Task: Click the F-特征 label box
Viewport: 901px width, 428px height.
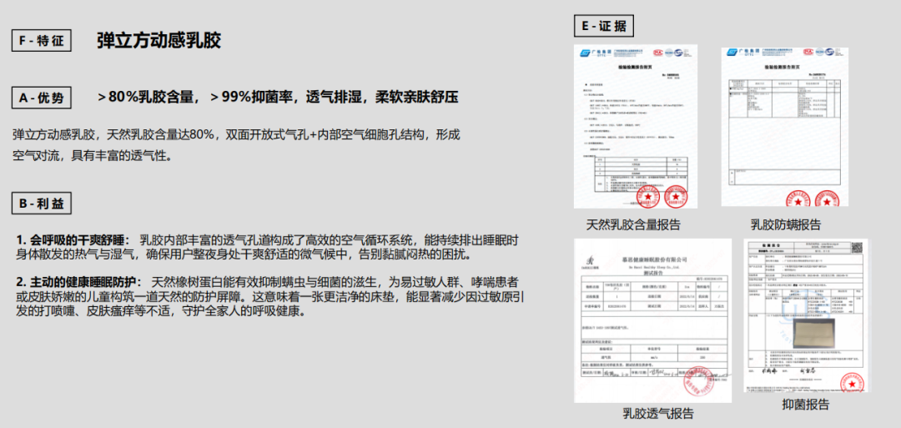Action: (42, 41)
